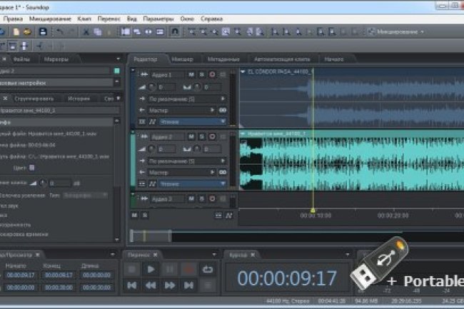Open the Файлы panel options dropdown arrow
The height and width of the screenshot is (309, 464).
click(x=118, y=59)
